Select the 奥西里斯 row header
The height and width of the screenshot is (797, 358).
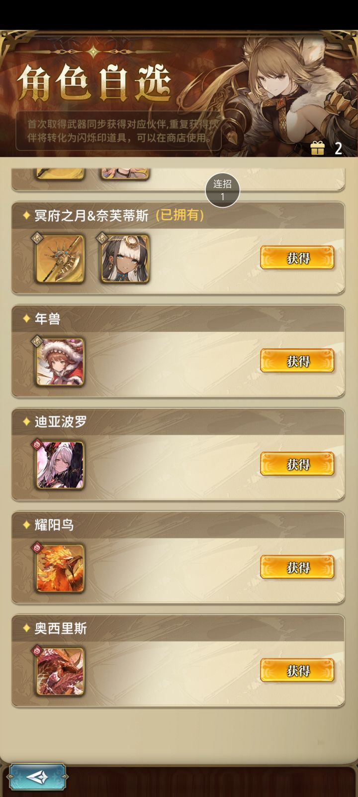point(178,628)
